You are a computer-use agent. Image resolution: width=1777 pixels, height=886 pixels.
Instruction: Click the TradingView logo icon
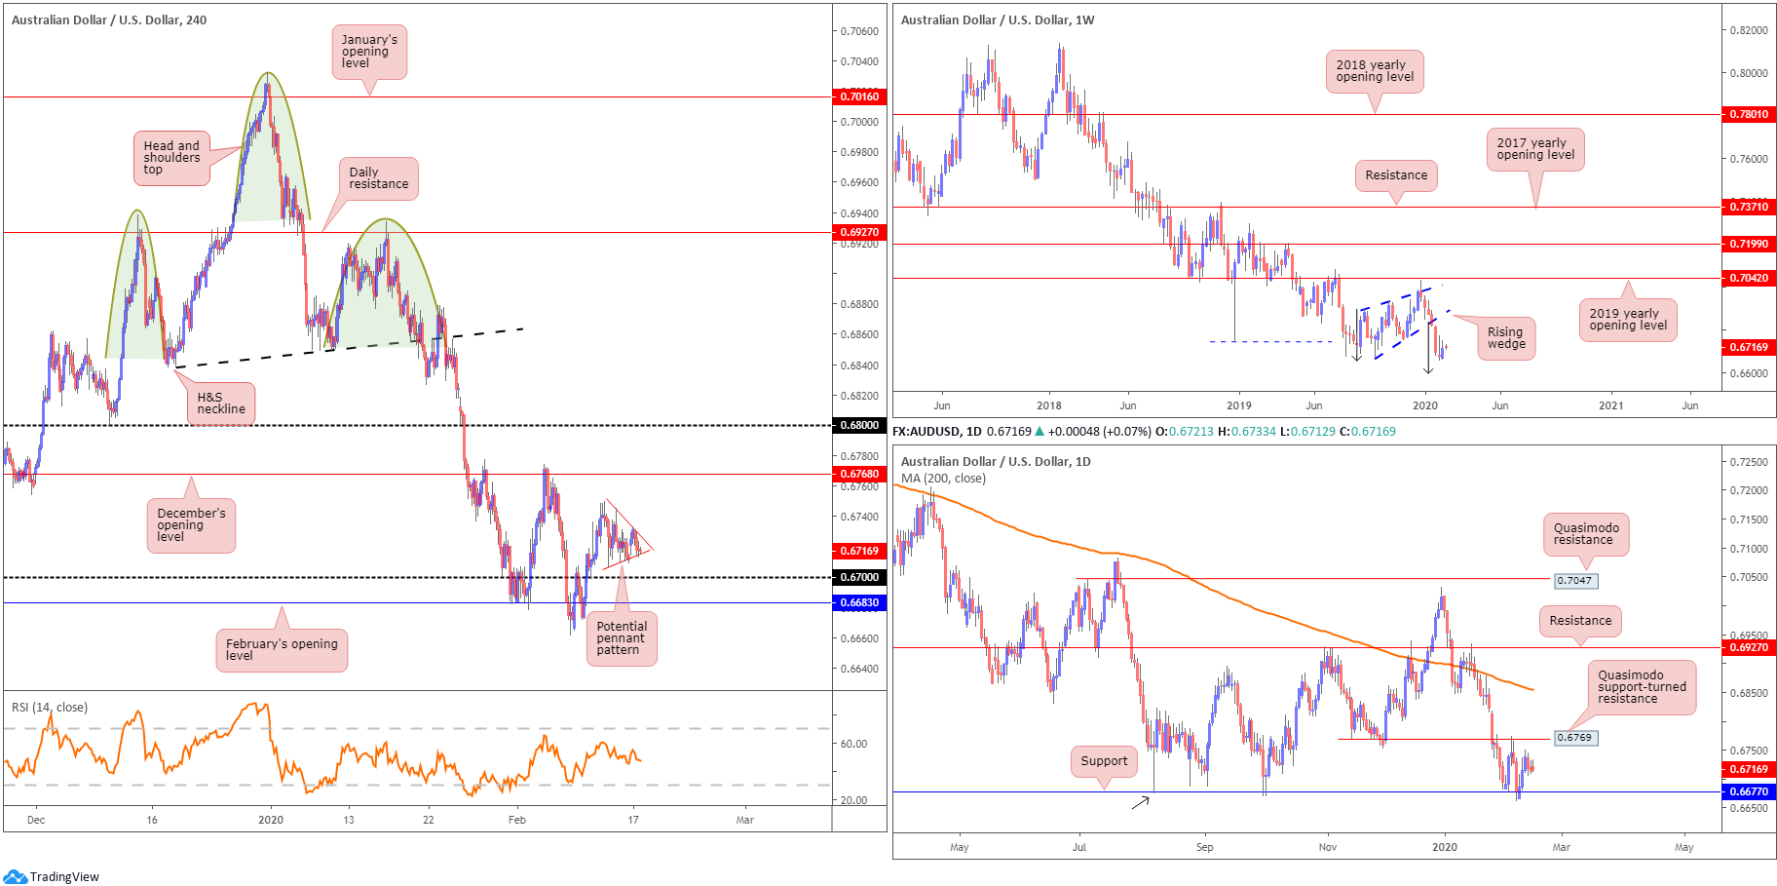coord(15,876)
